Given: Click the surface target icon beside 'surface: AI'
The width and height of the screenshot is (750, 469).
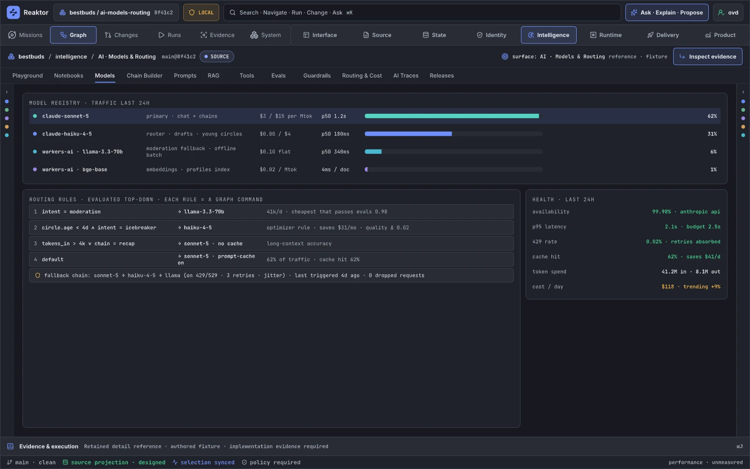Looking at the screenshot, I should pyautogui.click(x=505, y=57).
